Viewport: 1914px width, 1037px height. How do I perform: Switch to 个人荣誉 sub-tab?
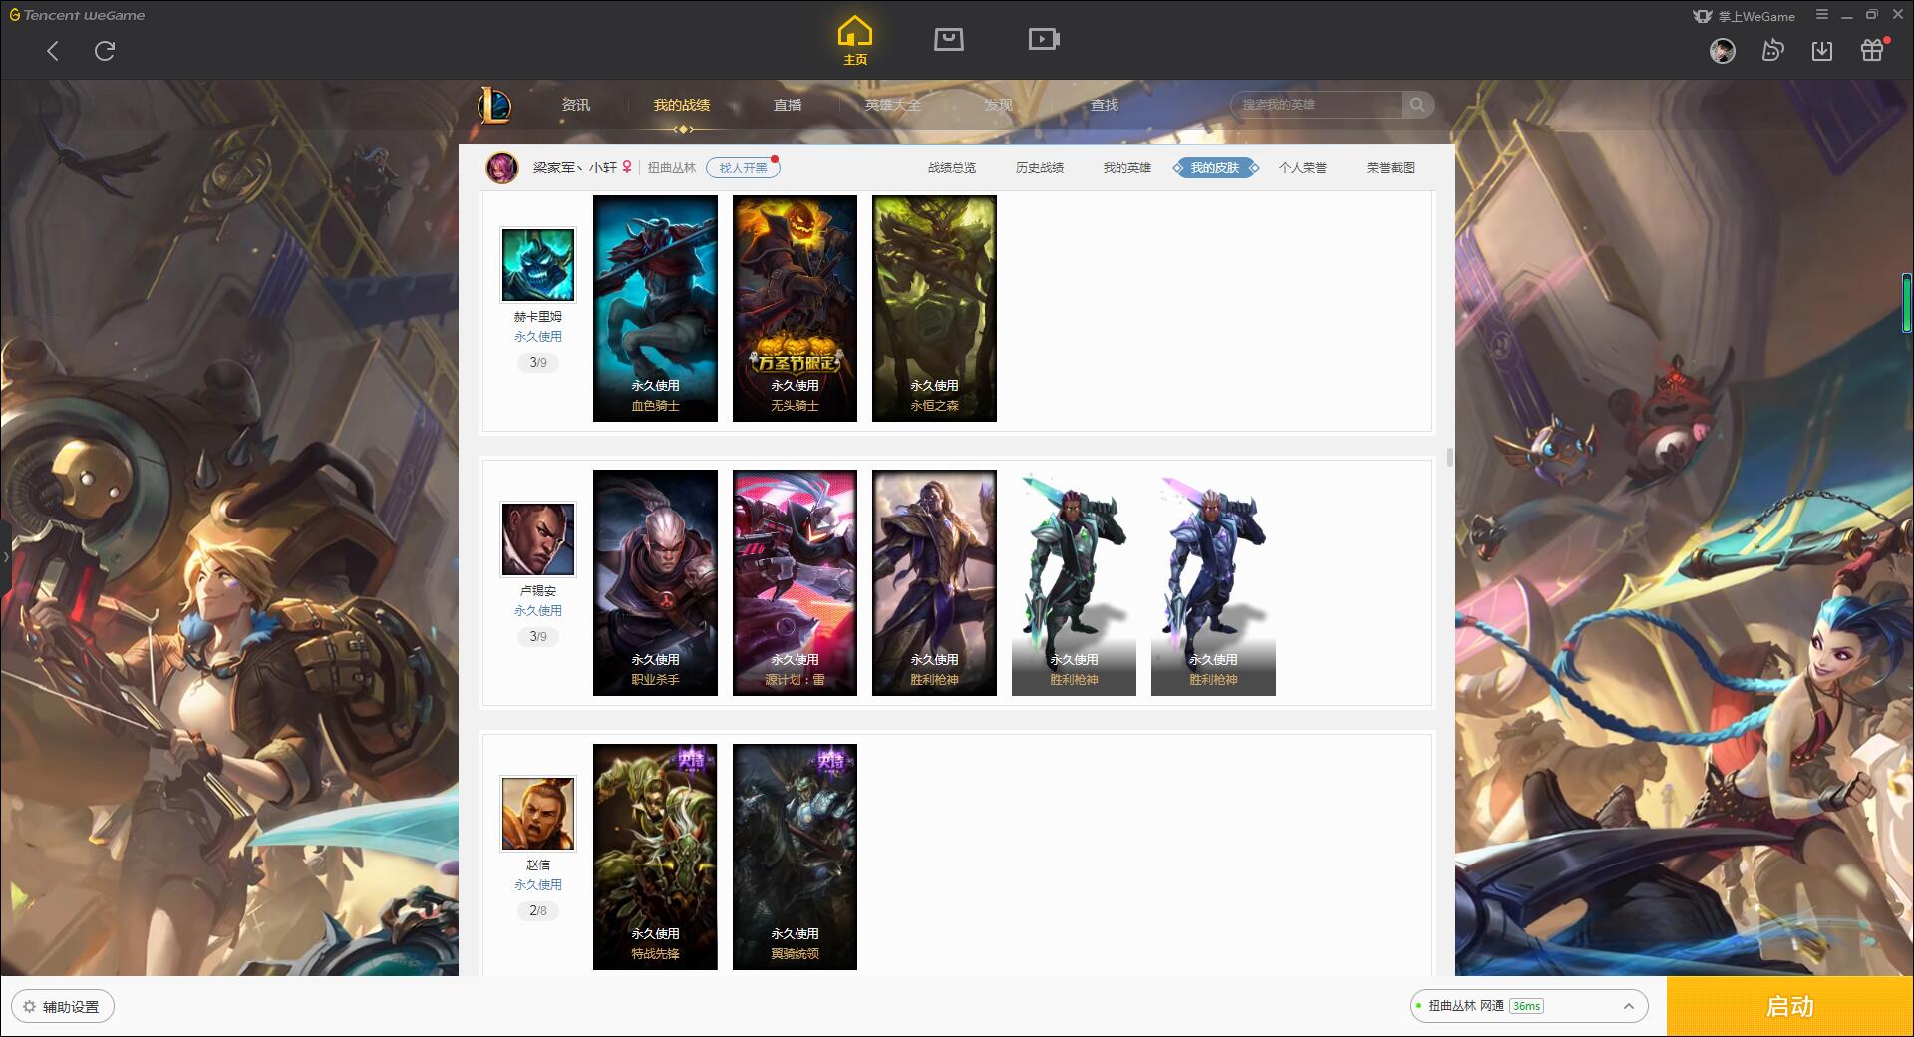pos(1303,168)
